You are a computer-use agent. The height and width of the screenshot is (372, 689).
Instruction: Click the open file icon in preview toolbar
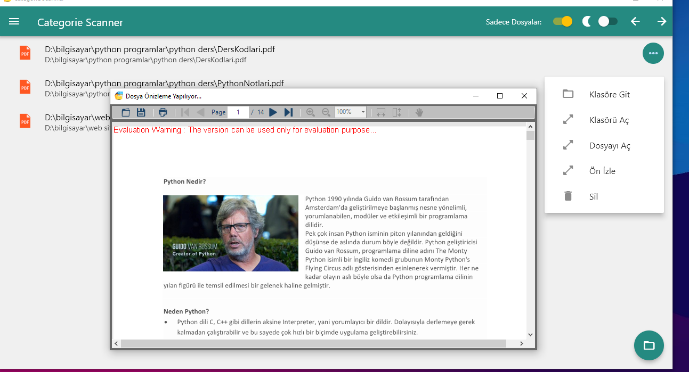point(126,112)
